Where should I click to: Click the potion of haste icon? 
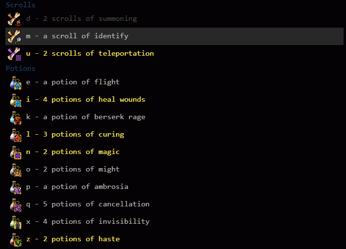(16, 239)
